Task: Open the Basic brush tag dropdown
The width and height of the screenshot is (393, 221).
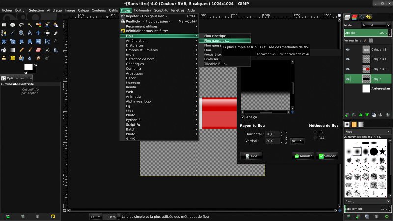Action: tap(367, 201)
